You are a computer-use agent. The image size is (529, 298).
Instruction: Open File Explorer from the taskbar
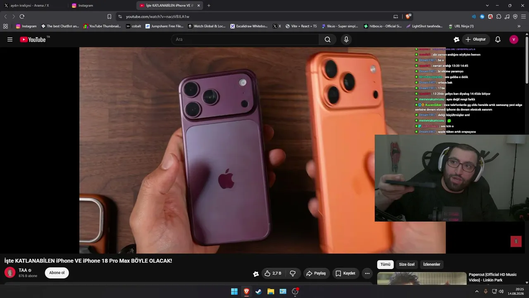click(x=271, y=291)
